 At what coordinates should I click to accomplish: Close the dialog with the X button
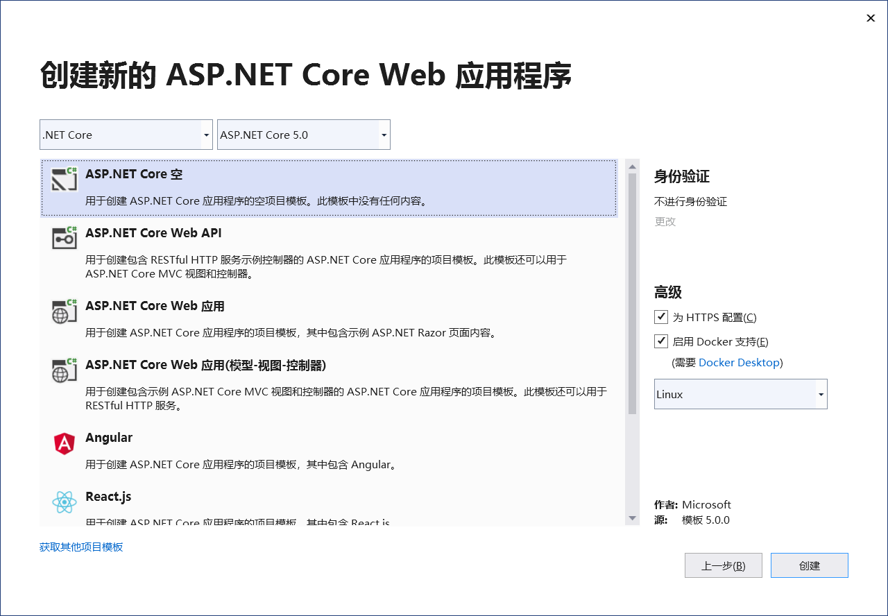pos(871,18)
